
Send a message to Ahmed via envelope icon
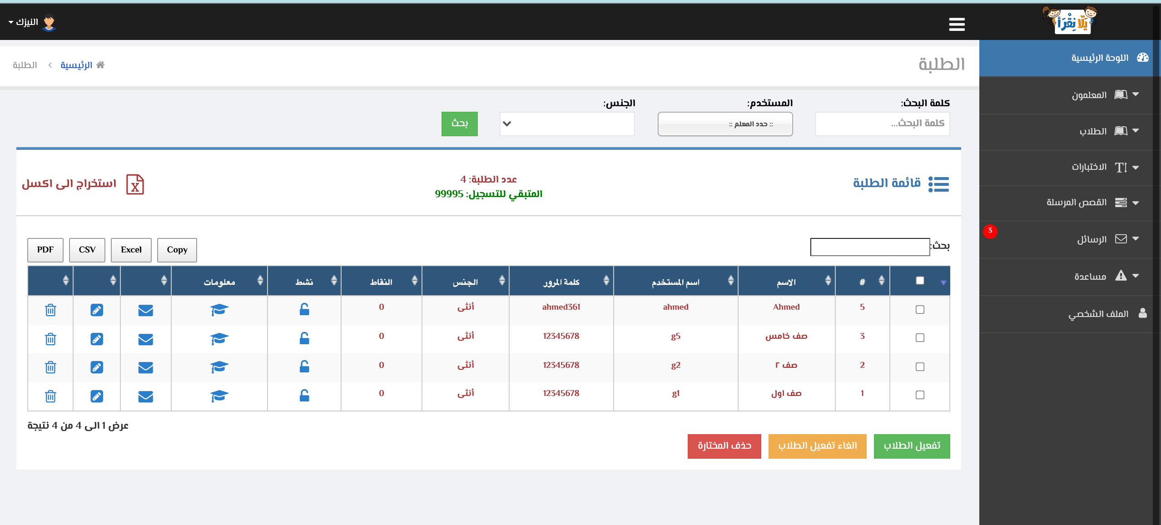145,311
